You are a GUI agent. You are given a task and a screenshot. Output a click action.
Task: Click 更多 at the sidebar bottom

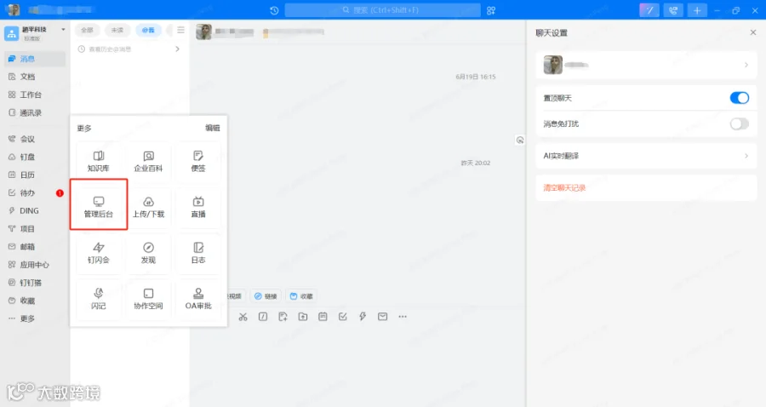pyautogui.click(x=35, y=318)
